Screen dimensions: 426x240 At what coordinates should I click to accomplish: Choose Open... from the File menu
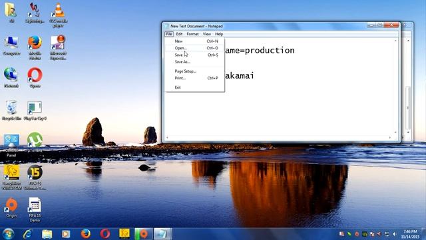pos(194,48)
